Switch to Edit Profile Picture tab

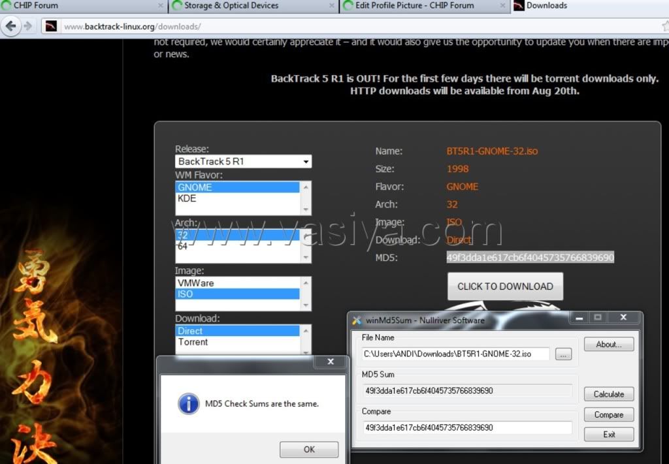(425, 6)
